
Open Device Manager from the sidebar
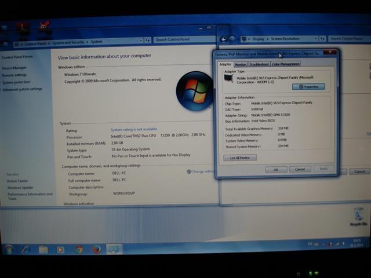coord(14,68)
